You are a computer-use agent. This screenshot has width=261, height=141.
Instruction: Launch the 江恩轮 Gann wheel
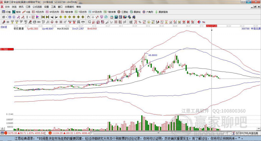click(123, 12)
